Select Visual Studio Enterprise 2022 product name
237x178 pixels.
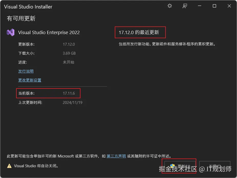(49, 32)
